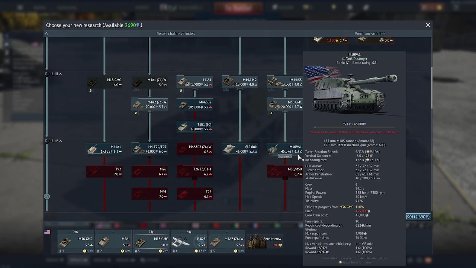Click the yellow badge under M36 GMC tree card
The height and width of the screenshot is (268, 476).
click(x=271, y=113)
